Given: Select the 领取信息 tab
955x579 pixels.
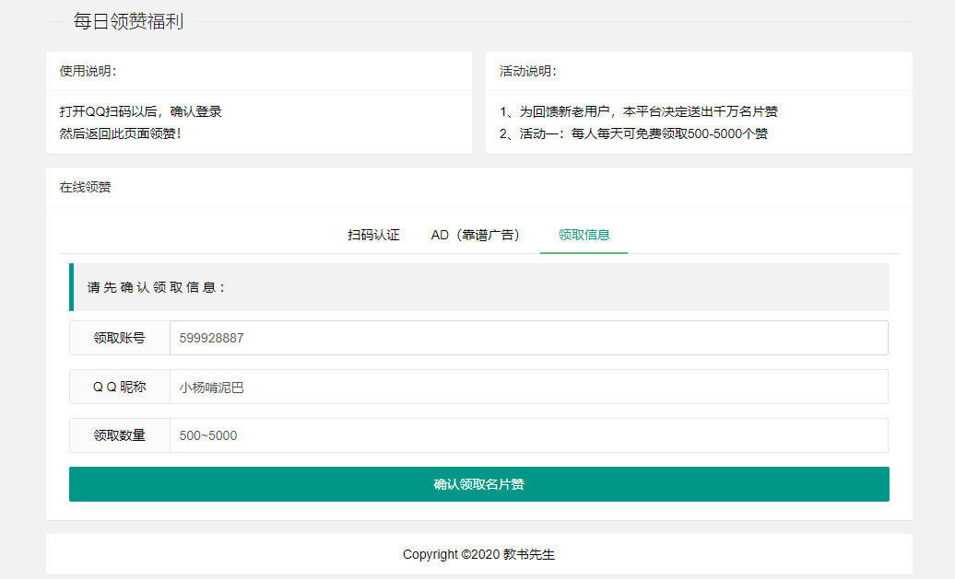Looking at the screenshot, I should point(583,235).
